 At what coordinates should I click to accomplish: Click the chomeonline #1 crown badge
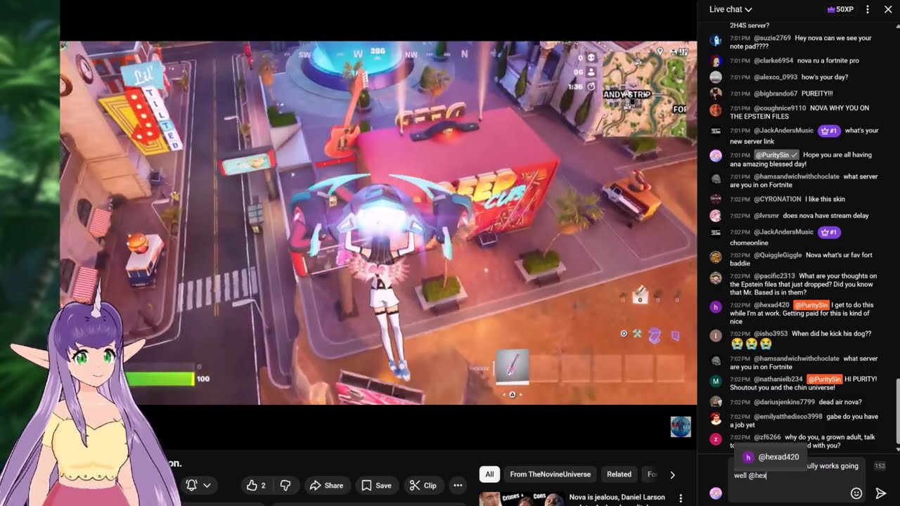point(828,232)
